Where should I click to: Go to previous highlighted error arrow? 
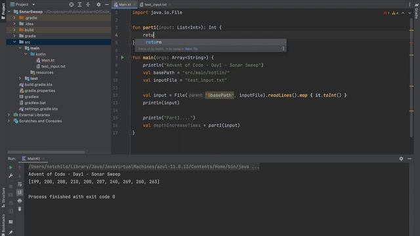tap(403, 13)
